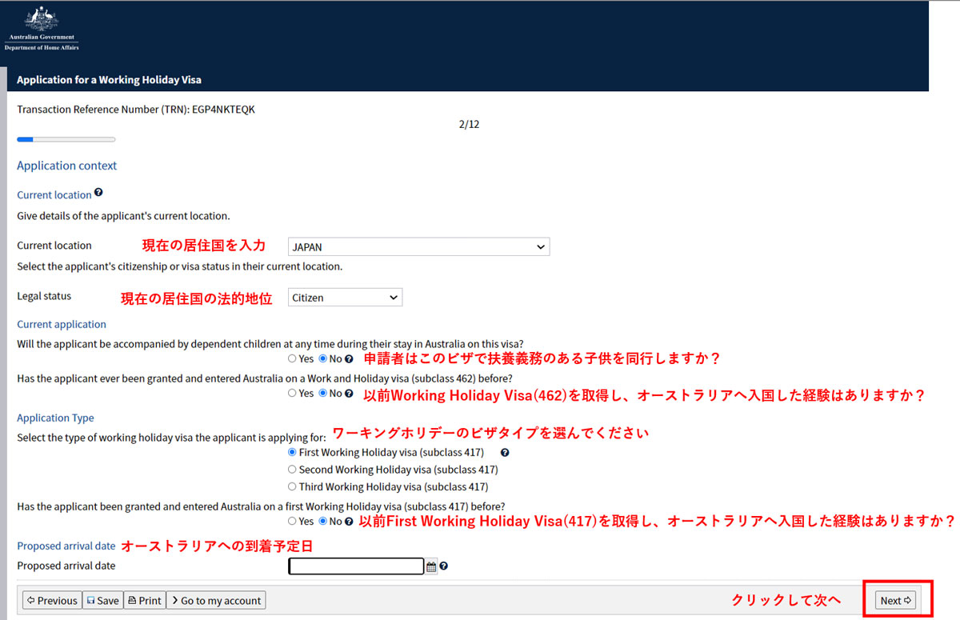Click the Save button

coord(102,600)
